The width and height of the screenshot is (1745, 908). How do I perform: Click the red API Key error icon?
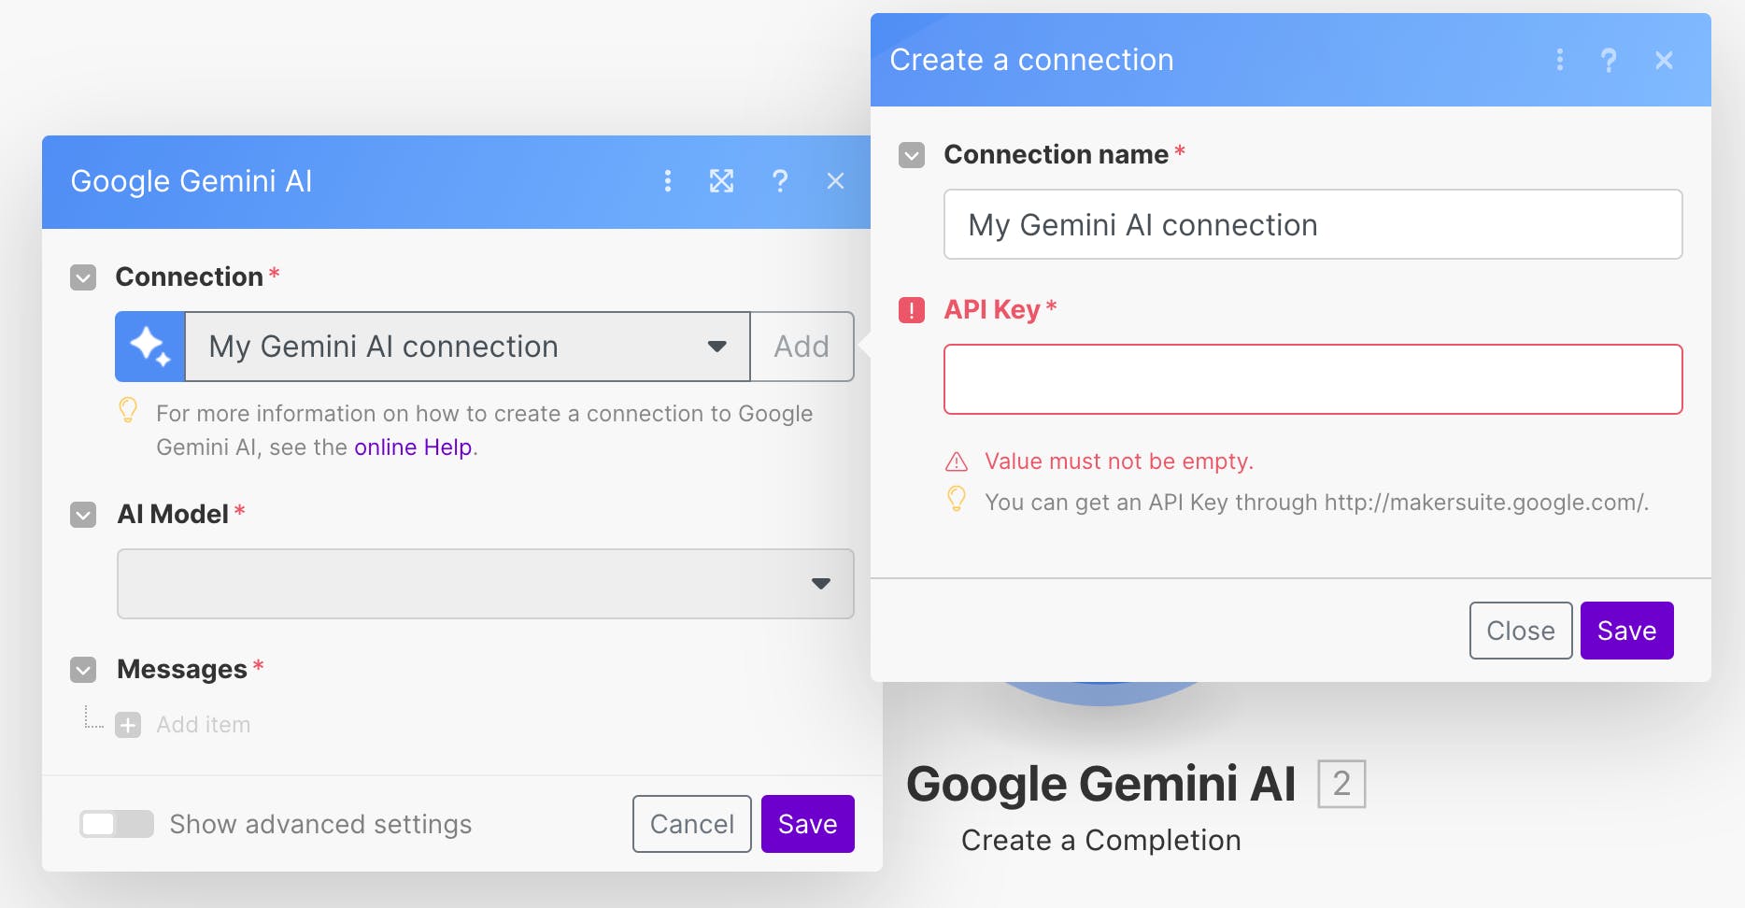tap(911, 310)
